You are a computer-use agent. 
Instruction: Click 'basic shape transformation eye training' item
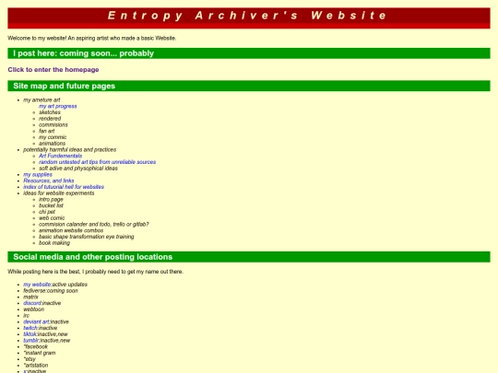pyautogui.click(x=87, y=237)
